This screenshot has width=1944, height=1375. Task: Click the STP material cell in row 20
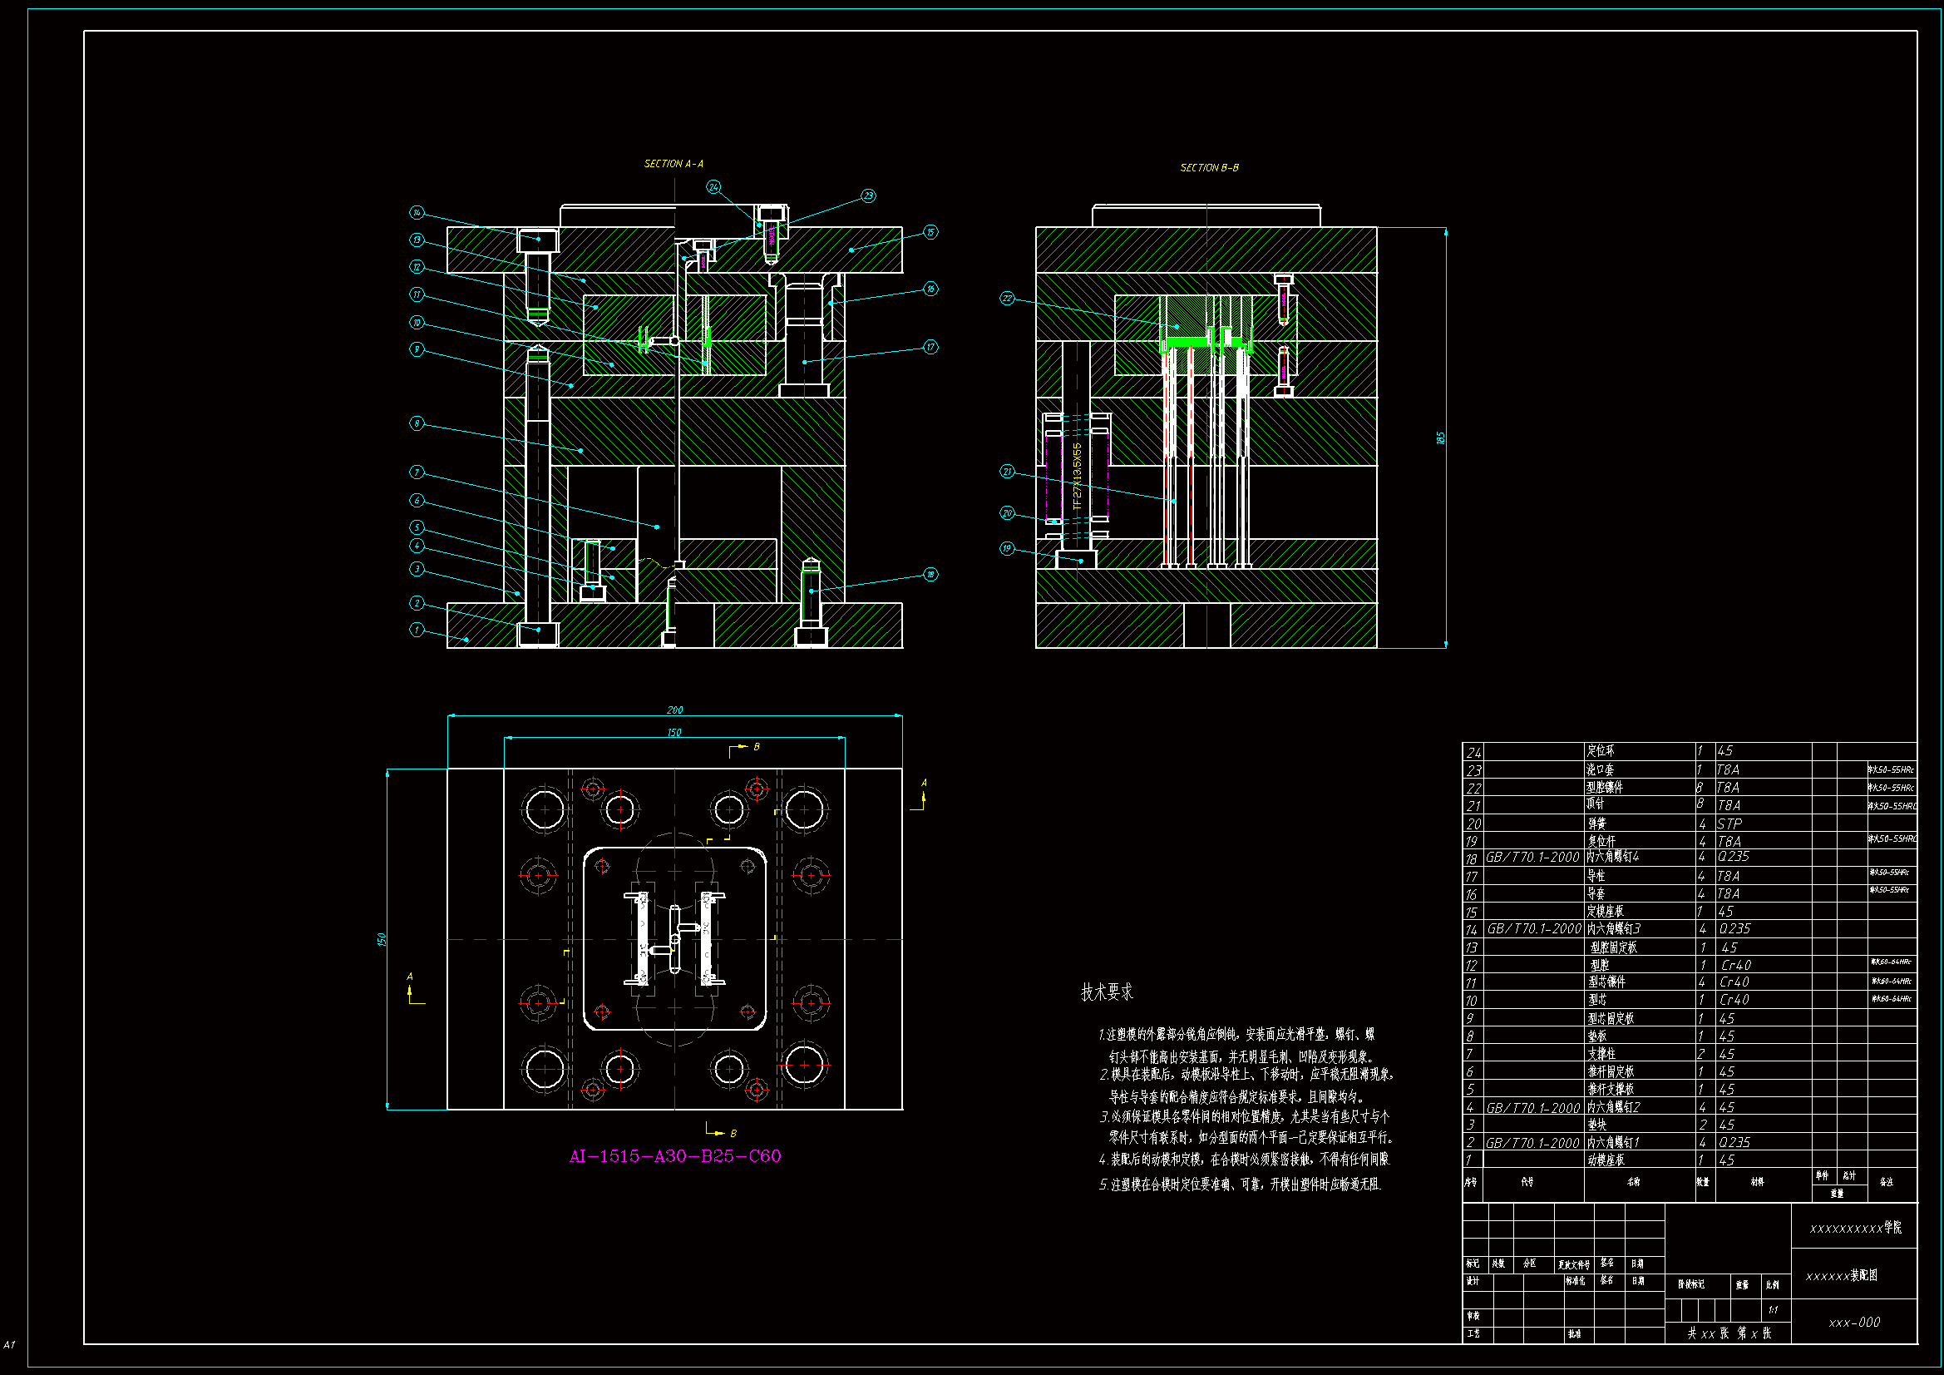1729,824
